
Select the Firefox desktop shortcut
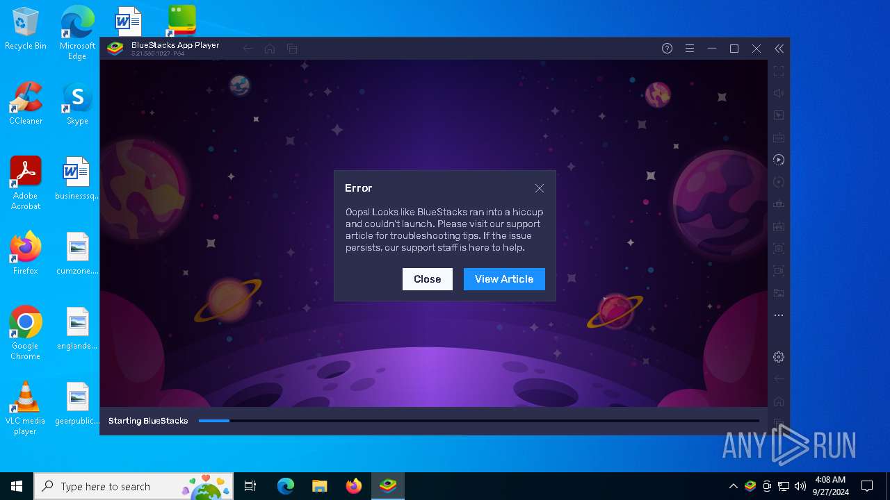(x=26, y=253)
